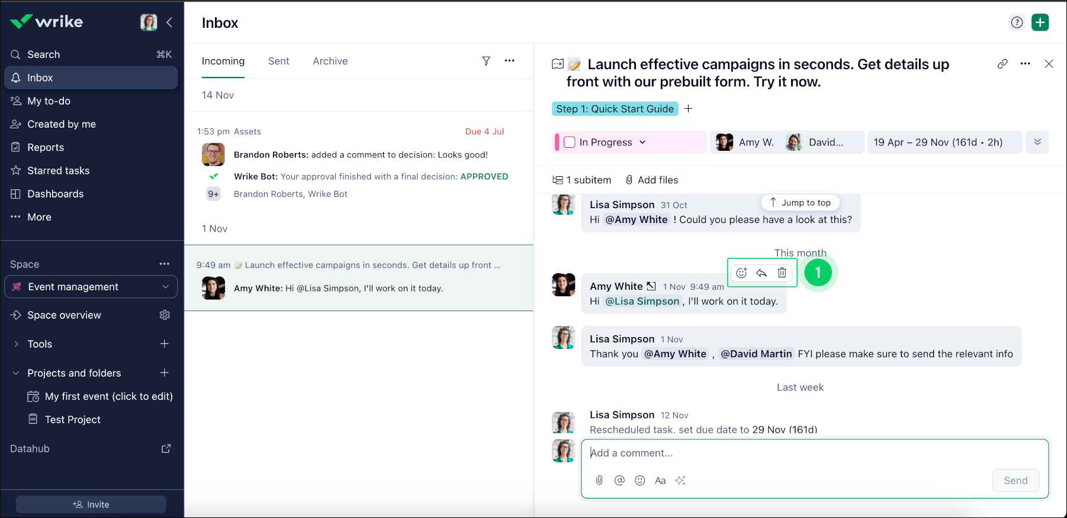Switch to the Archive tab
This screenshot has height=518, width=1067.
330,61
